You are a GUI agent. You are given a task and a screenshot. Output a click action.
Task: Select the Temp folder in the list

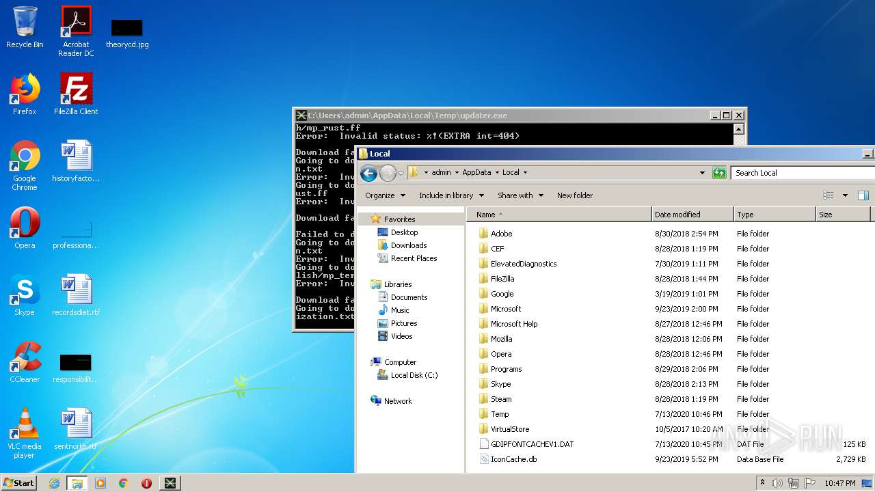coord(500,414)
